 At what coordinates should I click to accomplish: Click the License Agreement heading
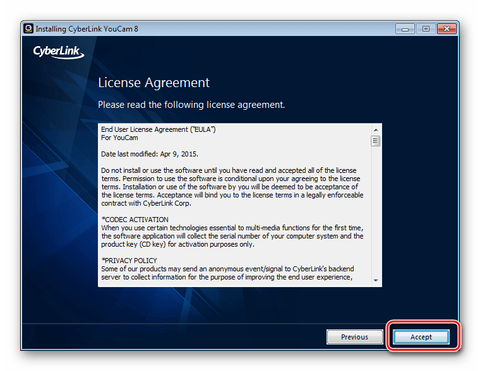click(x=153, y=83)
